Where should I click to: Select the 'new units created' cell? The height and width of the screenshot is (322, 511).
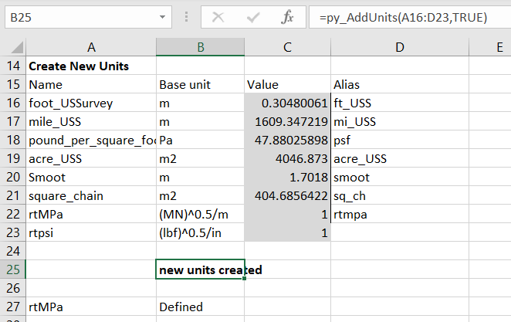click(x=200, y=269)
